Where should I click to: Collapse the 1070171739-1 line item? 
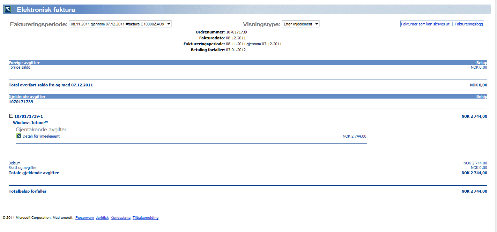click(11, 116)
